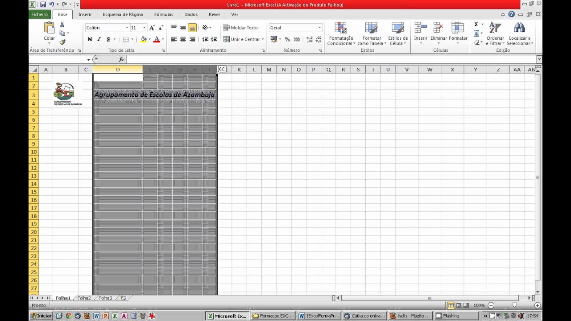The width and height of the screenshot is (571, 321).
Task: Click Iniciar start button on taskbar
Action: (41, 316)
